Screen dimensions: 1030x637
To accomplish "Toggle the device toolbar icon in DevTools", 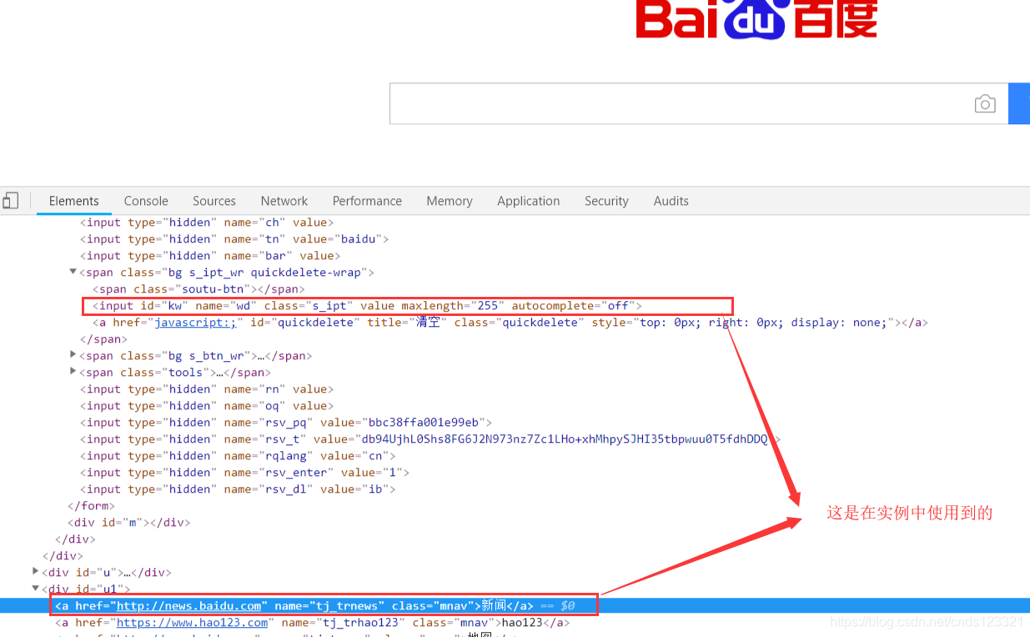I will (x=10, y=200).
